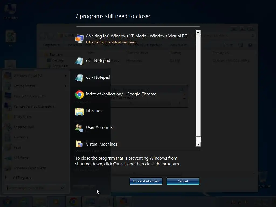The height and width of the screenshot is (207, 276).
Task: Select the 'Libraries' entry text
Action: [94, 111]
